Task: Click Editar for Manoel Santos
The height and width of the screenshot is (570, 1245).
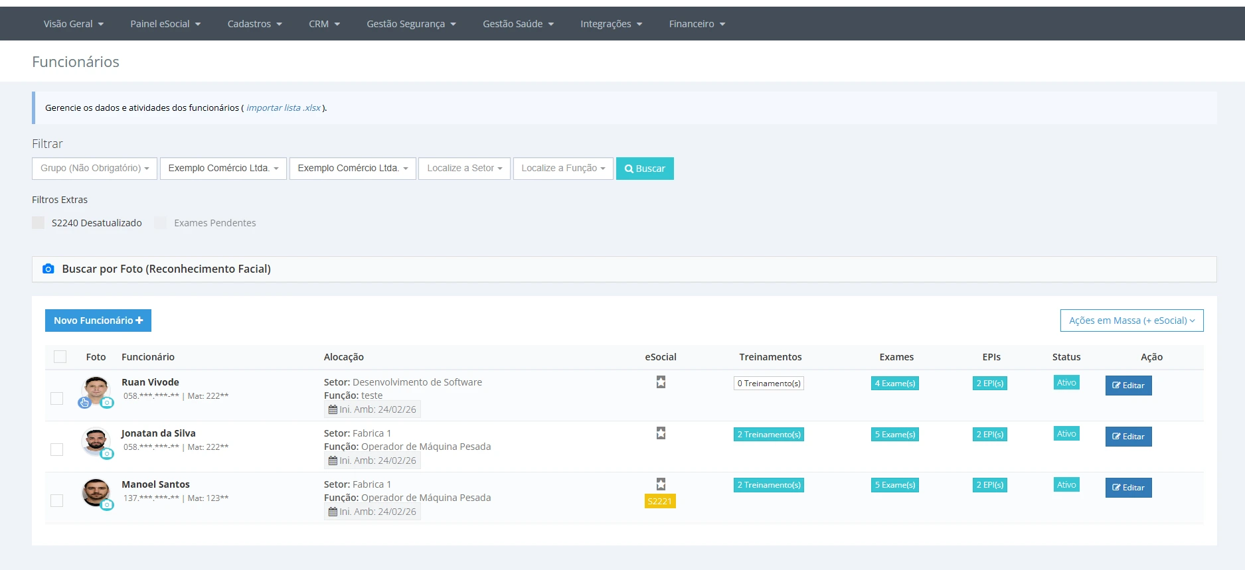Action: point(1128,488)
